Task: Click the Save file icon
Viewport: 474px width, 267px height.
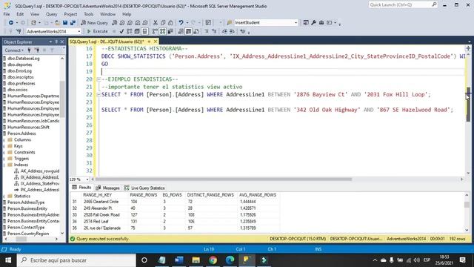Action: click(x=65, y=23)
